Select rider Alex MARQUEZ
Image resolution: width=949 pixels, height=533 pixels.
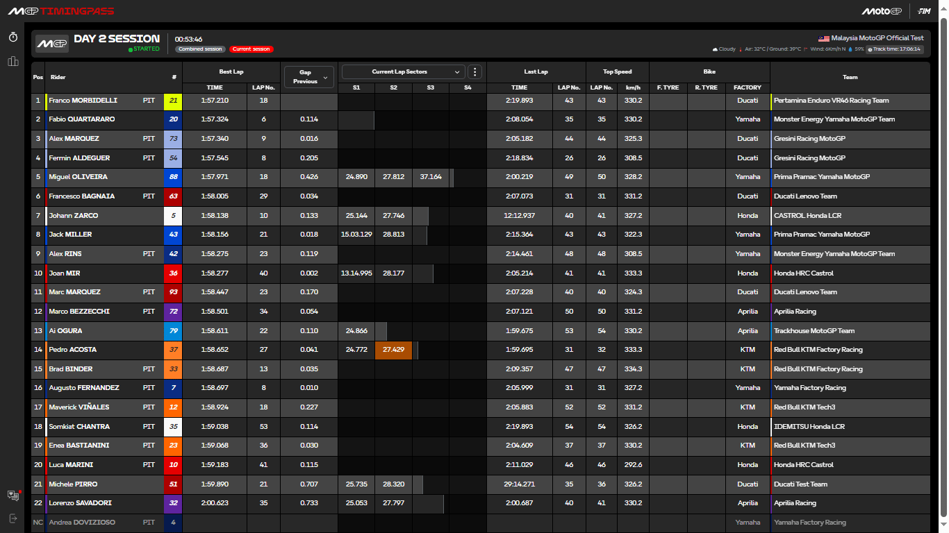pos(74,139)
